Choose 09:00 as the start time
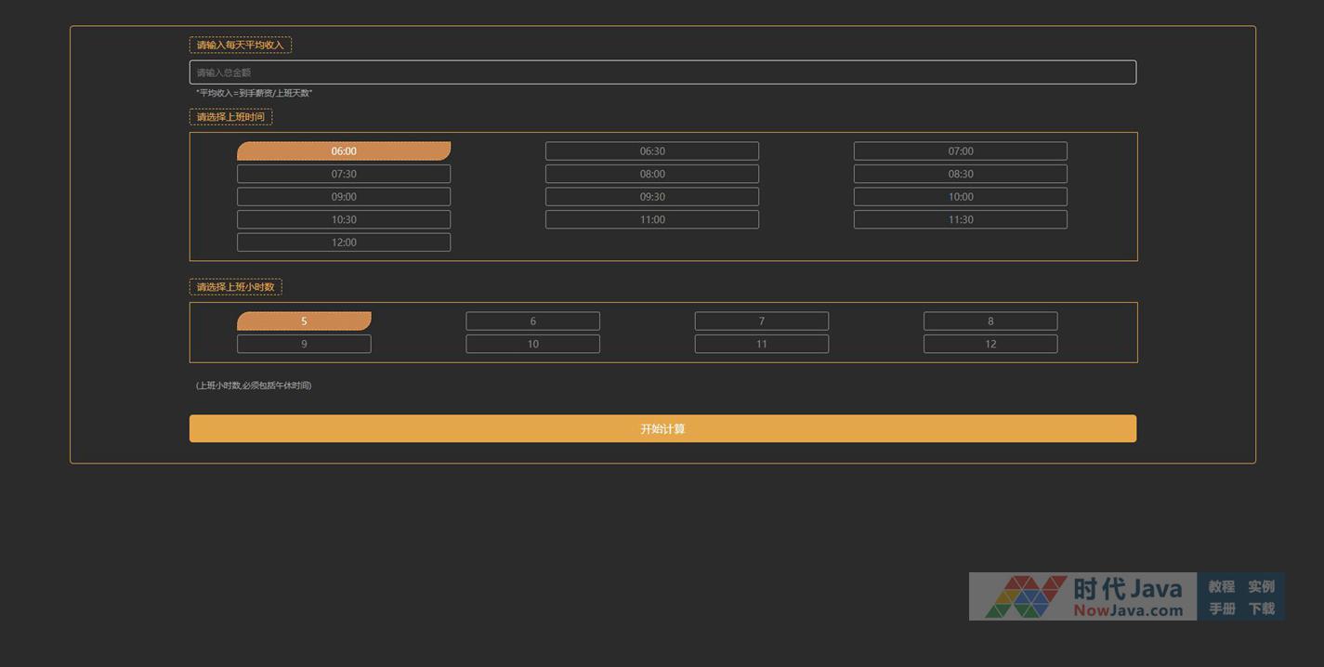1324x667 pixels. pyautogui.click(x=344, y=197)
